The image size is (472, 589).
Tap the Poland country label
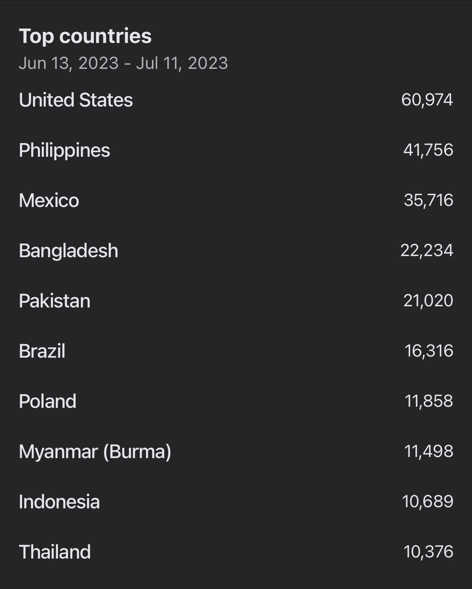point(48,401)
